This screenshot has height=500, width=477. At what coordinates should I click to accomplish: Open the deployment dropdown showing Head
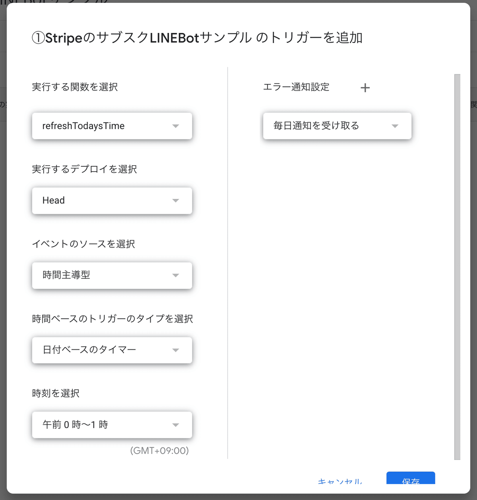[112, 201]
